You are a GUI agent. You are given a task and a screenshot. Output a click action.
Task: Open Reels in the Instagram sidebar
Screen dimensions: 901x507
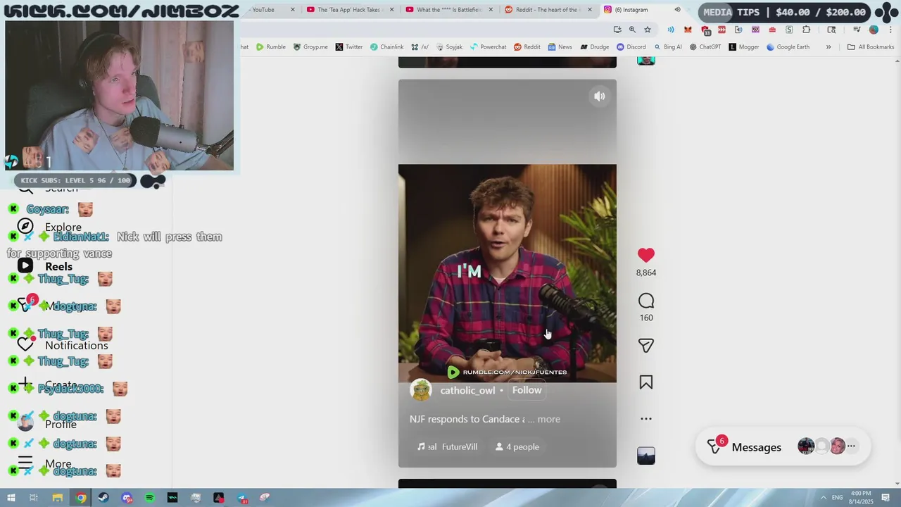coord(45,266)
